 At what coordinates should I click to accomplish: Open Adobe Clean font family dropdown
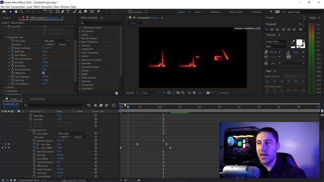coord(277,41)
